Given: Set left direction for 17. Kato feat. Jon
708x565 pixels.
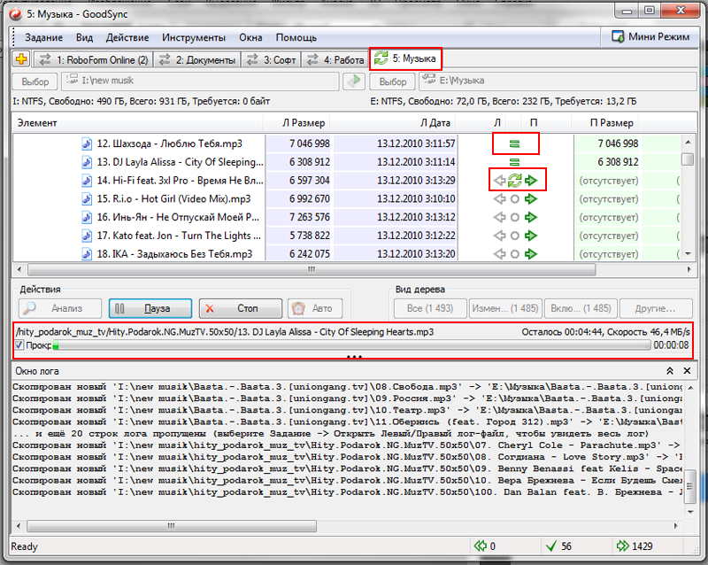Looking at the screenshot, I should [x=499, y=236].
